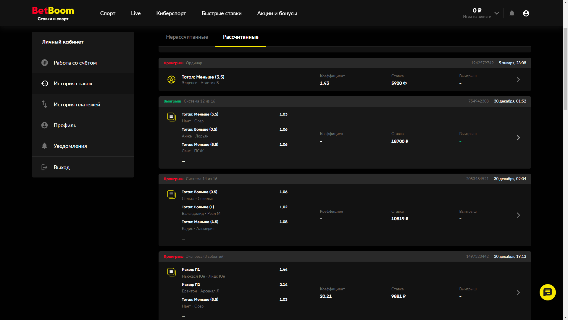The height and width of the screenshot is (320, 568).
Task: Expand balance dropdown arrow in header
Action: [x=497, y=13]
